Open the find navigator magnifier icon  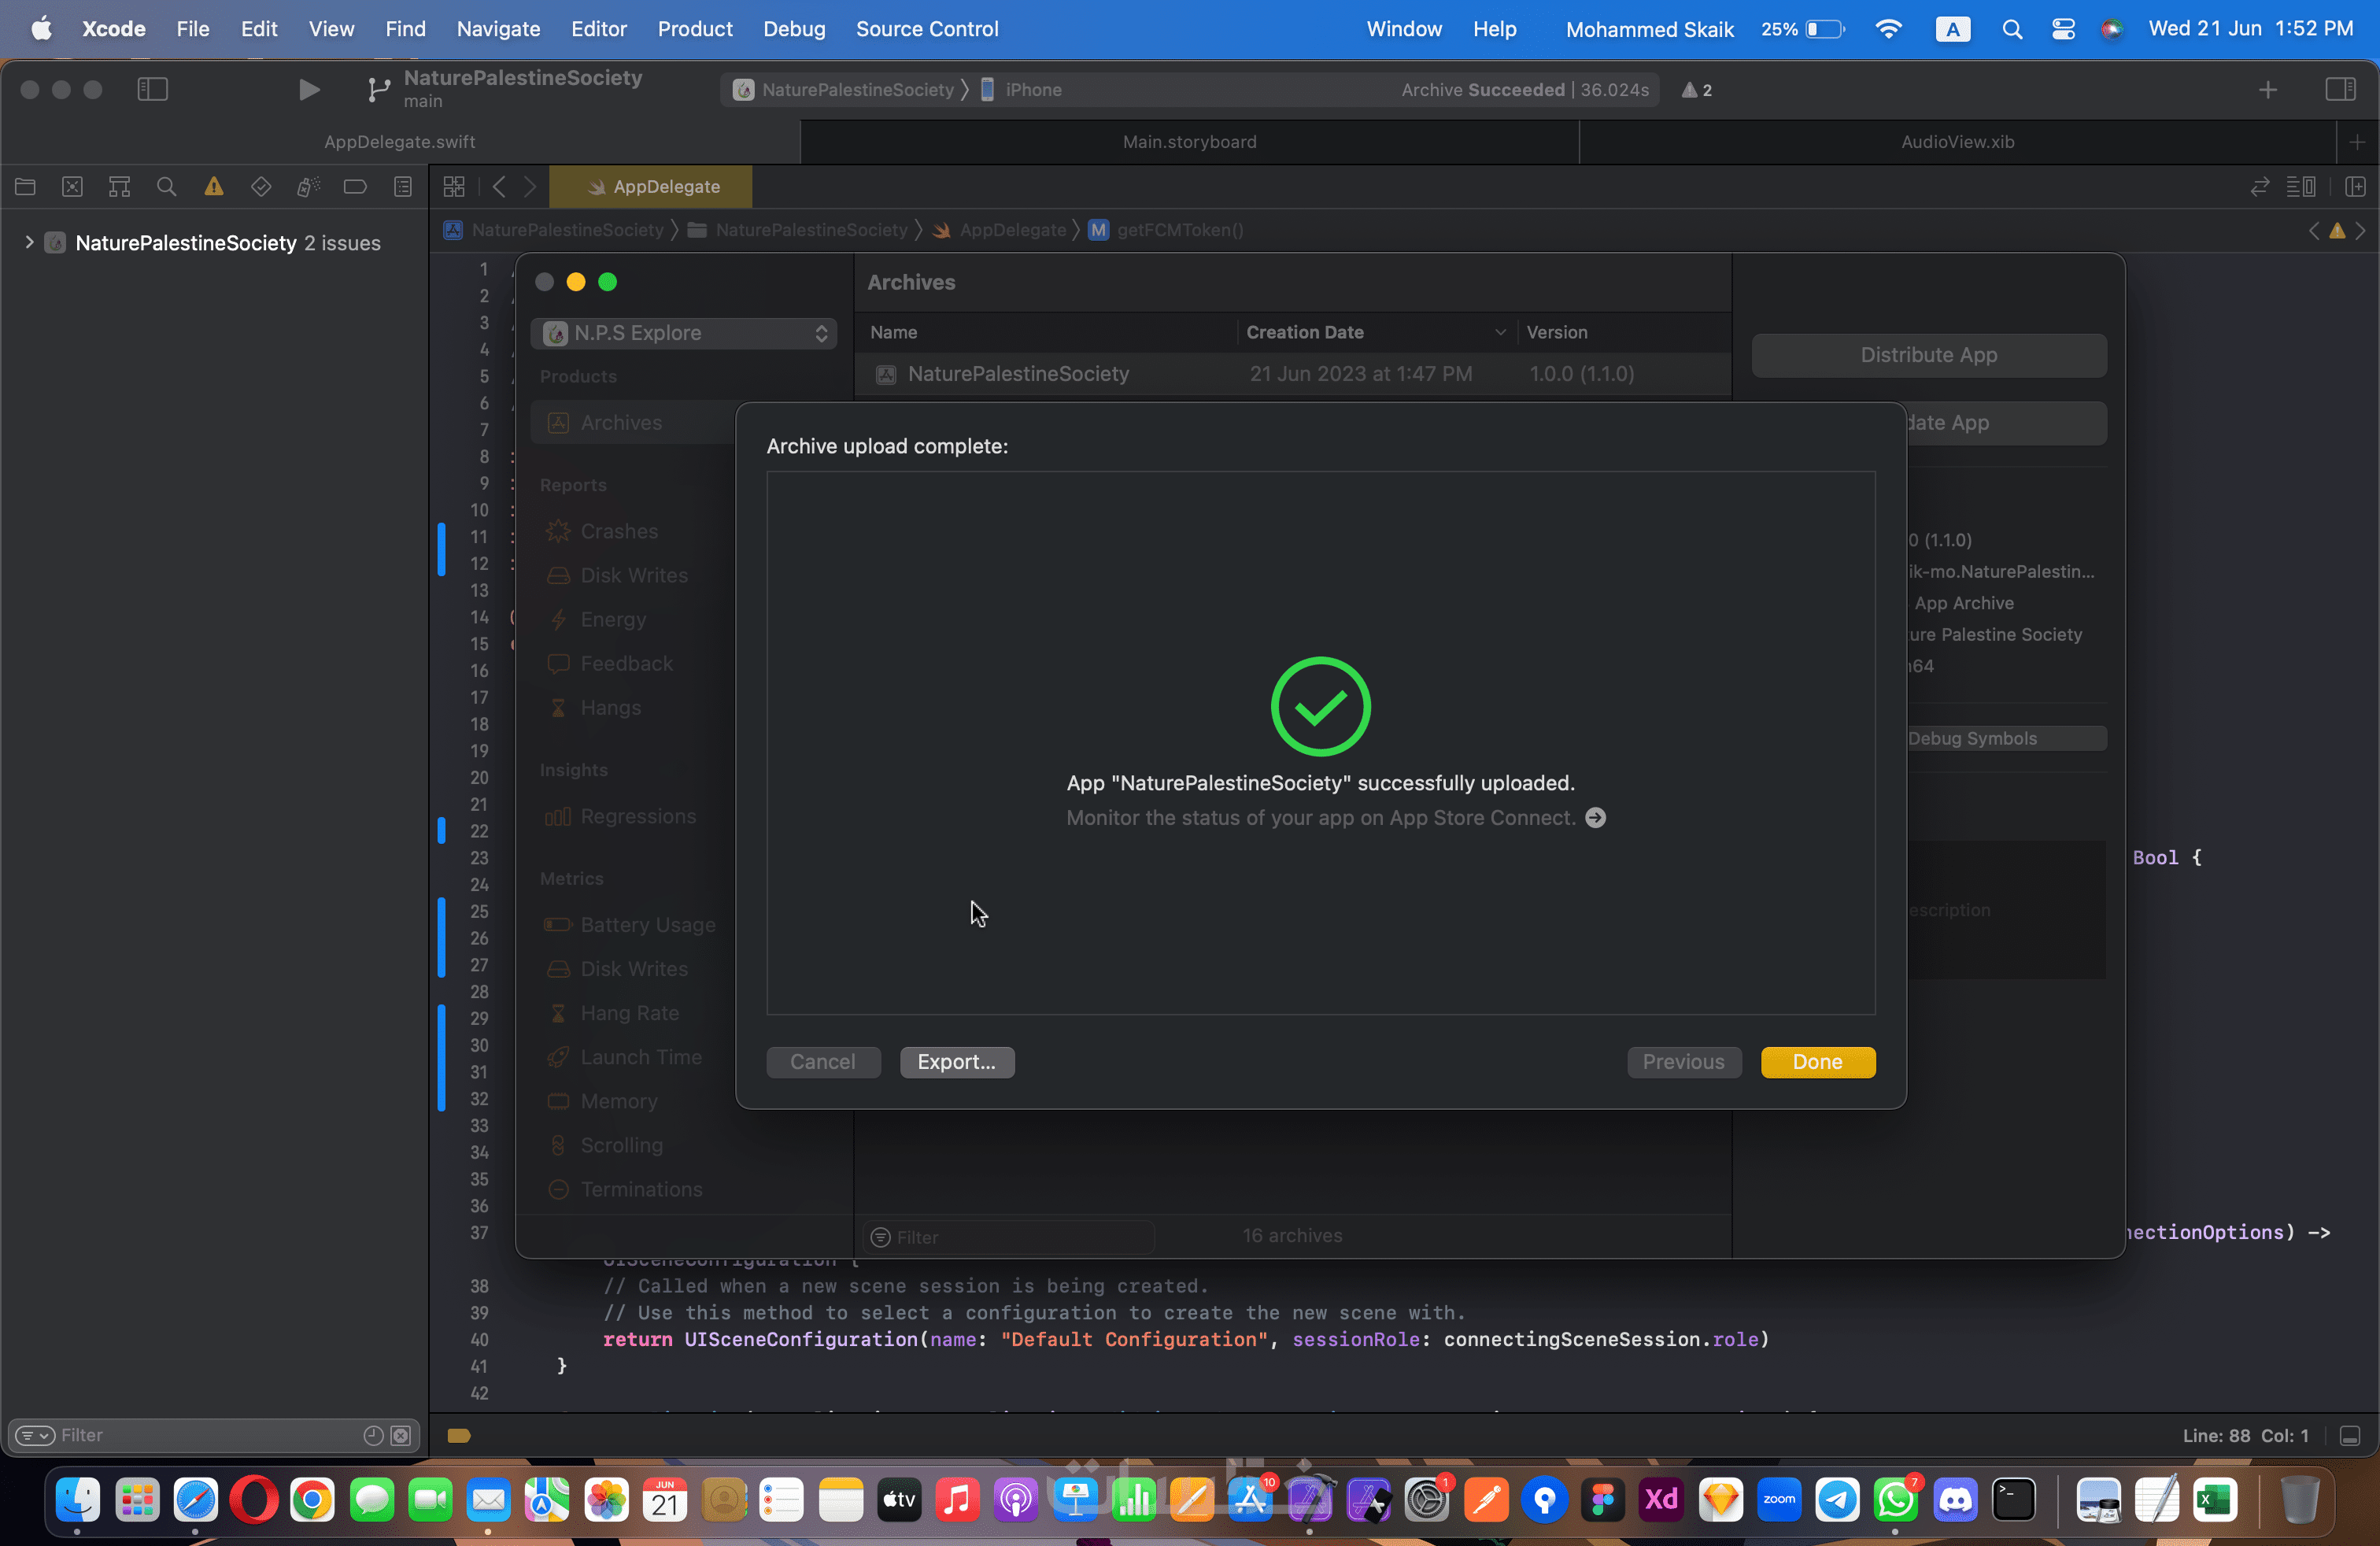167,187
